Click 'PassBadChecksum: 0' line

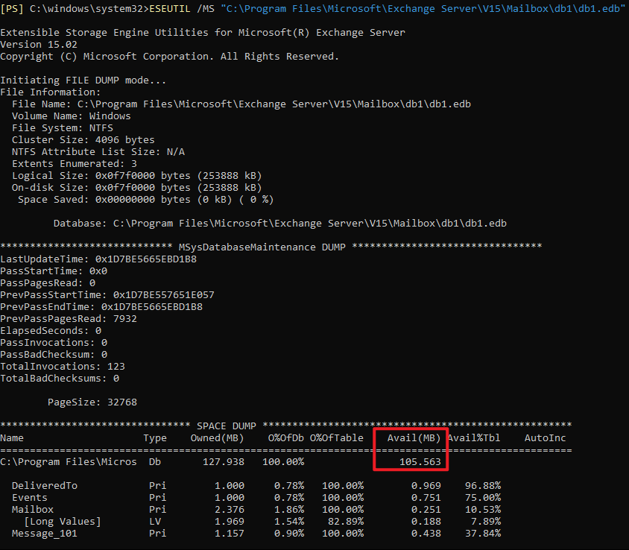(54, 355)
